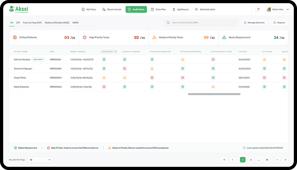Switch to the Face-to-Face (F2F) tab
Image resolution: width=297 pixels, height=170 pixels.
33,23
